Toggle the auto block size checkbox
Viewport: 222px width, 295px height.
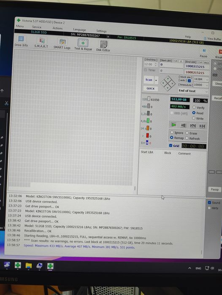coord(189,81)
